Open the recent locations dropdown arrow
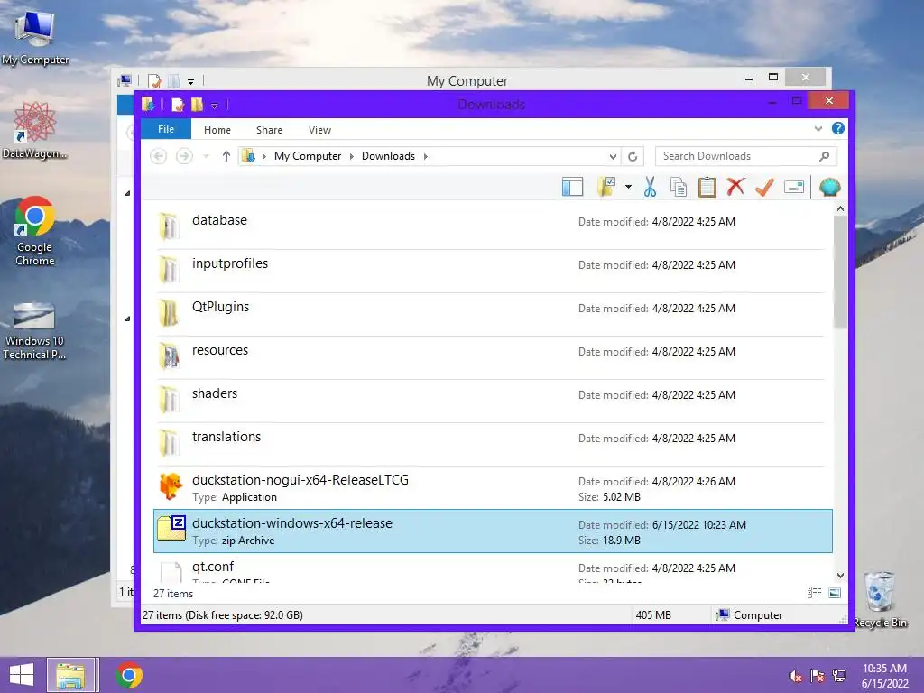The height and width of the screenshot is (693, 924). [x=206, y=156]
